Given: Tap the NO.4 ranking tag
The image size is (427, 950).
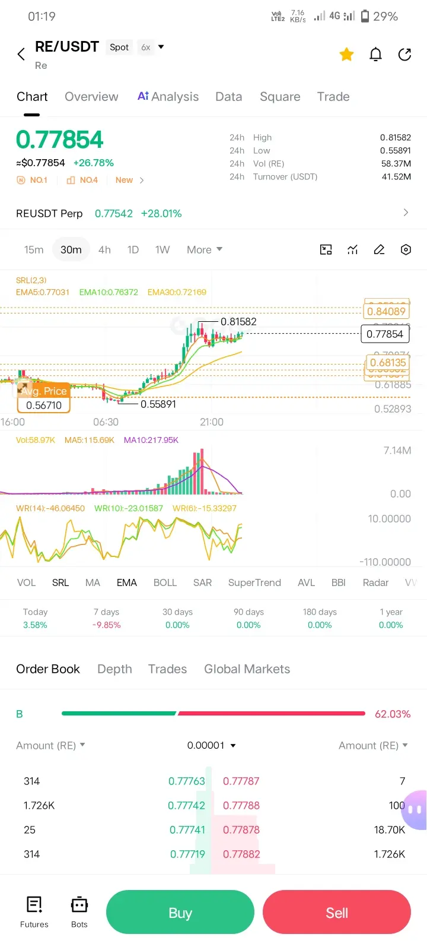Looking at the screenshot, I should click(x=82, y=180).
